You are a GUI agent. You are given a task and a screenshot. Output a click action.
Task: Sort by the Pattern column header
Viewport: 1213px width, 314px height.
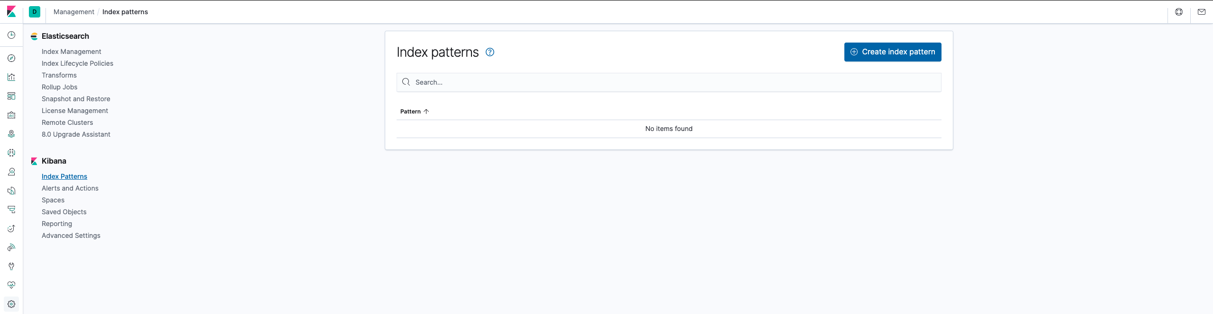(415, 112)
